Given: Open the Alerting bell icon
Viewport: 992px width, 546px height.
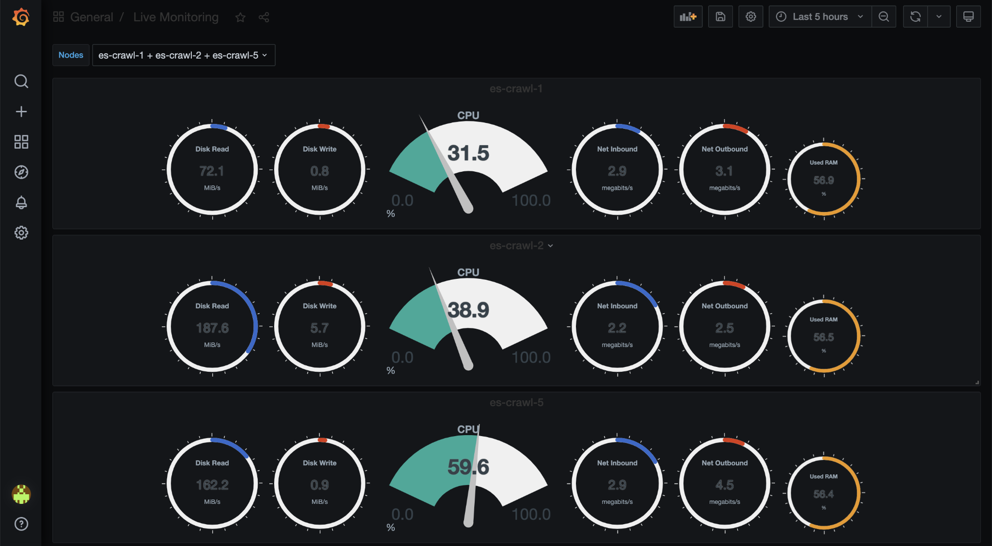Looking at the screenshot, I should 21,202.
